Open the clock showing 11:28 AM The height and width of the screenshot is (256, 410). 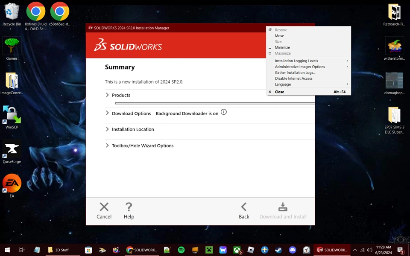pos(384,250)
